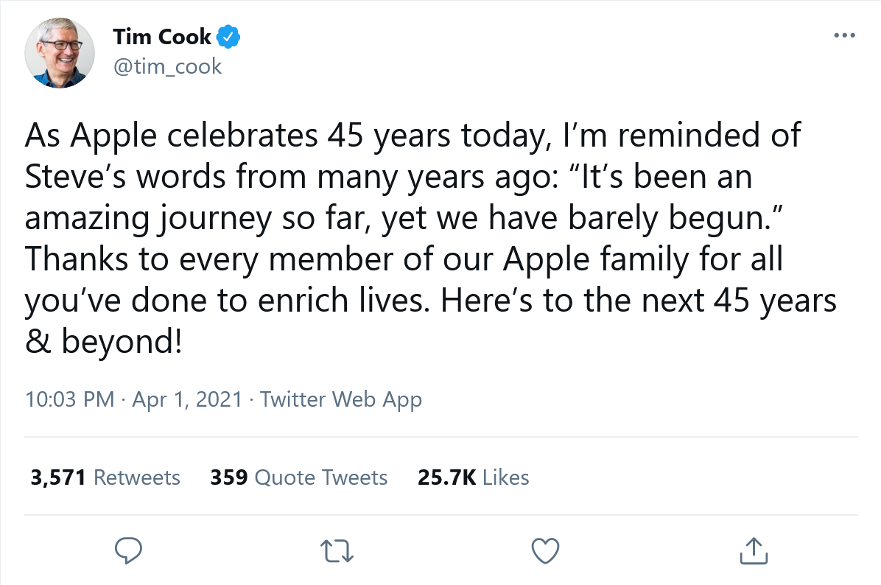This screenshot has width=881, height=585.
Task: View the 3,571 Retweets list
Action: pyautogui.click(x=105, y=477)
